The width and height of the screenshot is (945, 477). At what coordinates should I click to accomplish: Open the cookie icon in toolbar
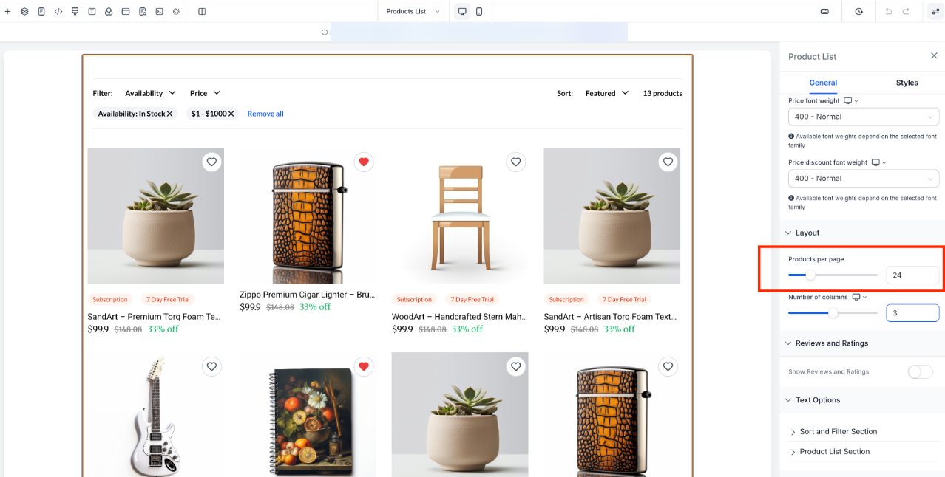coord(176,11)
